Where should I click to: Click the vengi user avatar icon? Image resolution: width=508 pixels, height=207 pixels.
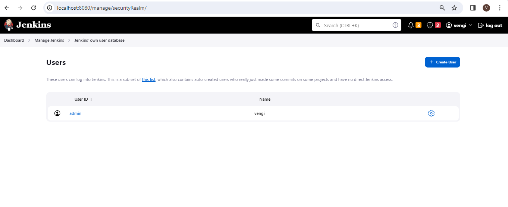[449, 25]
